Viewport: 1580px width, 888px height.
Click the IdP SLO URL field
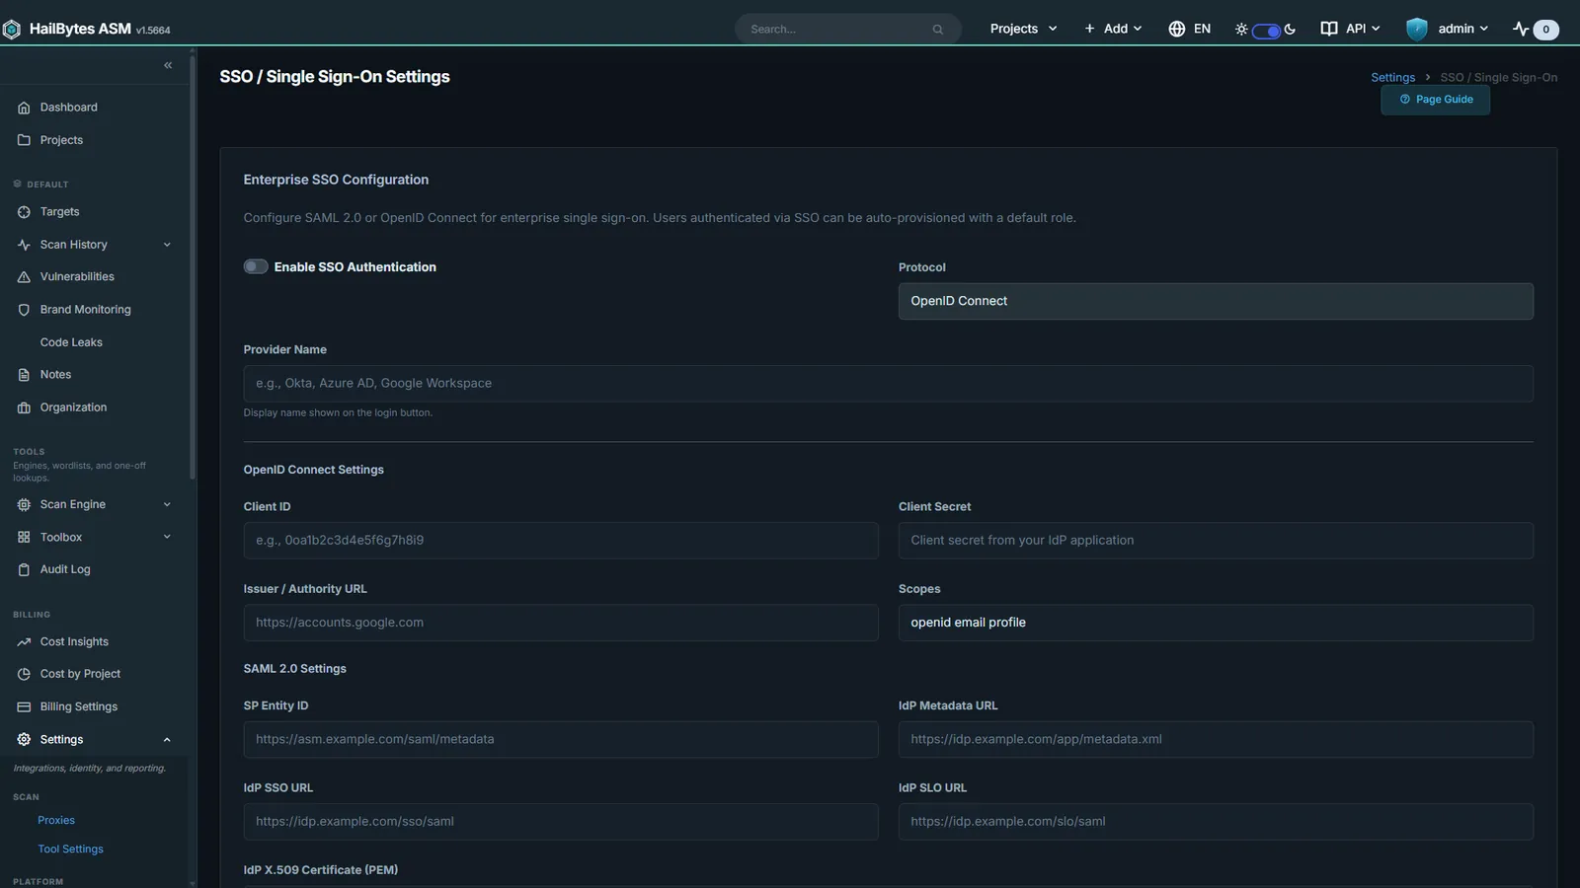[1216, 822]
